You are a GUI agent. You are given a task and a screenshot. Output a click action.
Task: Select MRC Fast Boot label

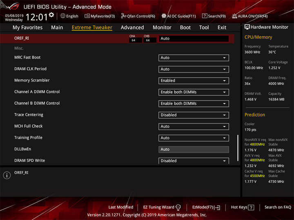[27, 57]
